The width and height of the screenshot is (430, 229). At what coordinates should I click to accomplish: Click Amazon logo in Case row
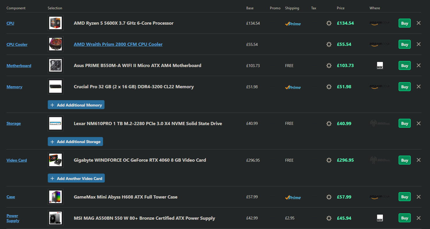380,197
